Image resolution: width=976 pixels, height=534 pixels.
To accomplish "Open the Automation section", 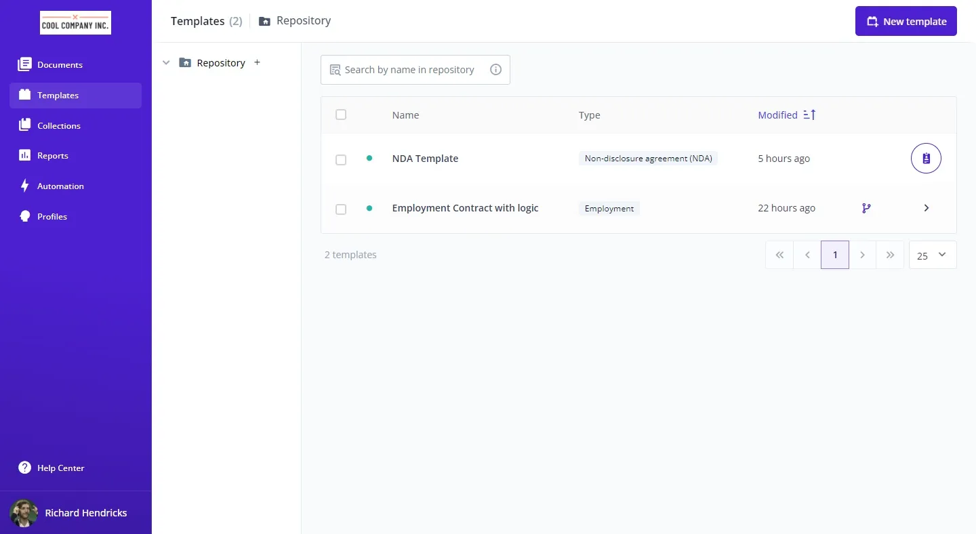I will [60, 186].
